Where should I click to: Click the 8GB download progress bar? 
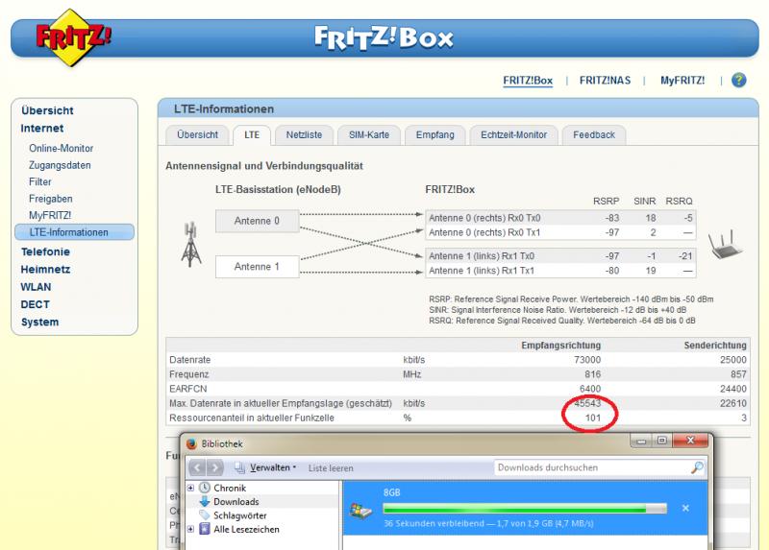point(524,509)
